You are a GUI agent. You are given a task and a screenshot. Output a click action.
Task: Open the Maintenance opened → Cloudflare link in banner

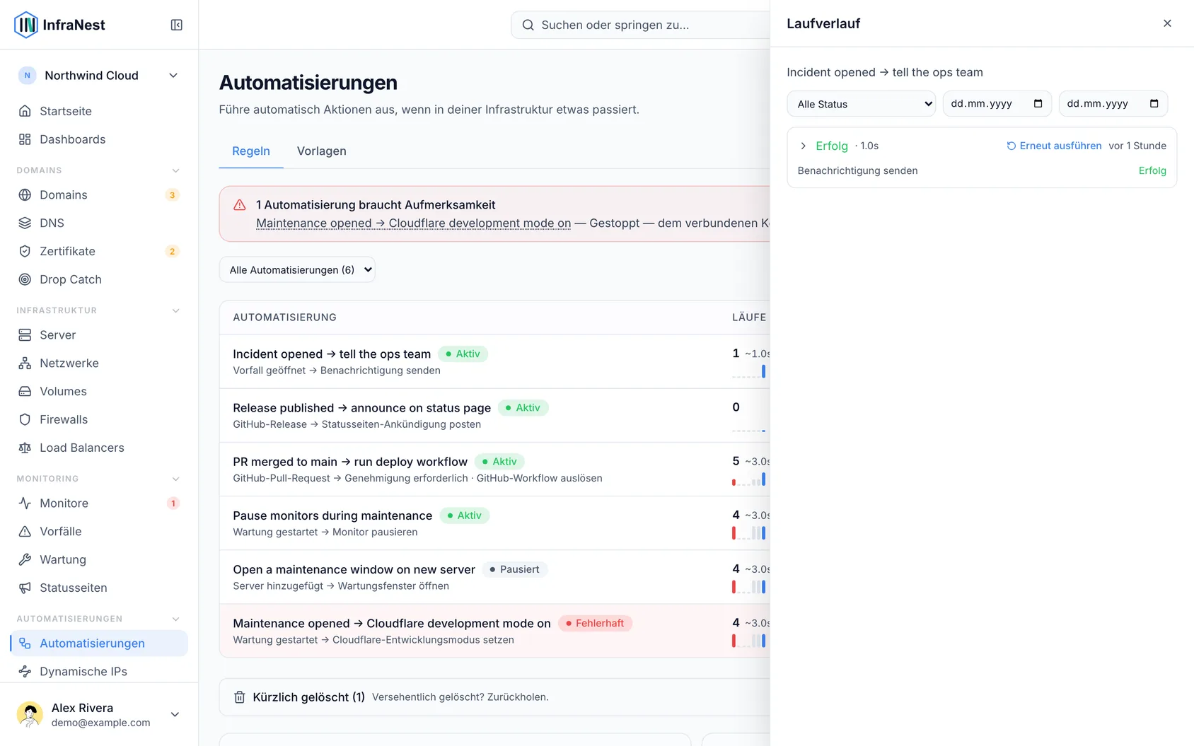(x=414, y=223)
